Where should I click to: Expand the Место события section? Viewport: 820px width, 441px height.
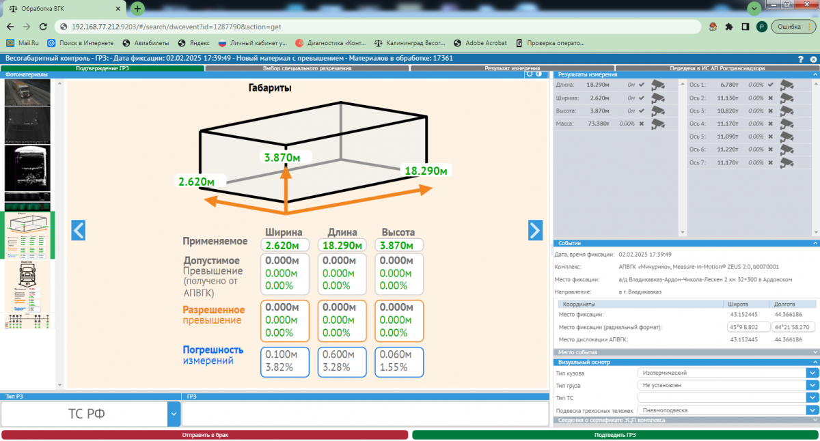(685, 352)
